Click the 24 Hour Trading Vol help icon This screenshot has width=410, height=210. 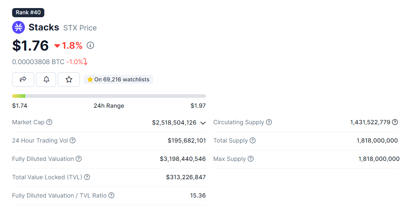point(73,140)
